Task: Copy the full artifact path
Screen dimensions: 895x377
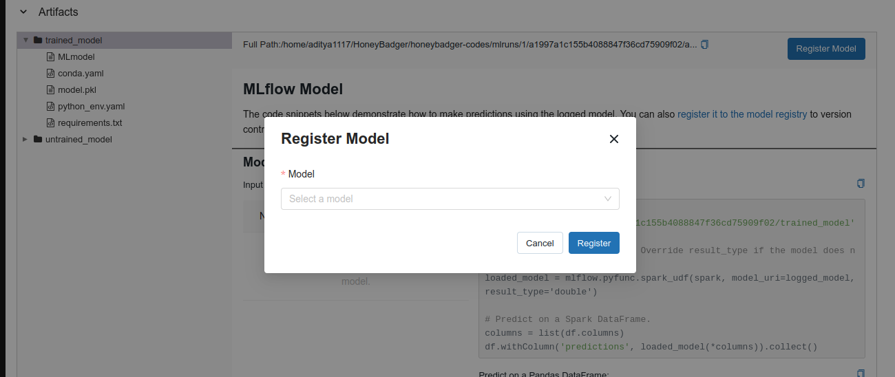Action: point(704,45)
